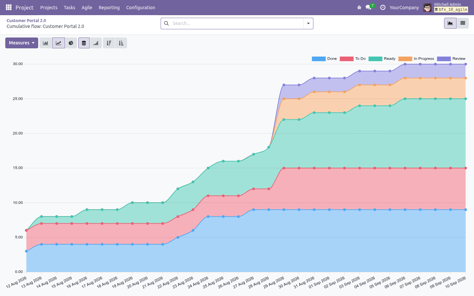Viewport: 474px width, 296px height.
Task: Open the Measures dropdown
Action: [x=22, y=43]
